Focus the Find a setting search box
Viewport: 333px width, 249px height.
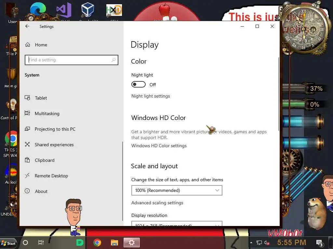click(x=71, y=60)
